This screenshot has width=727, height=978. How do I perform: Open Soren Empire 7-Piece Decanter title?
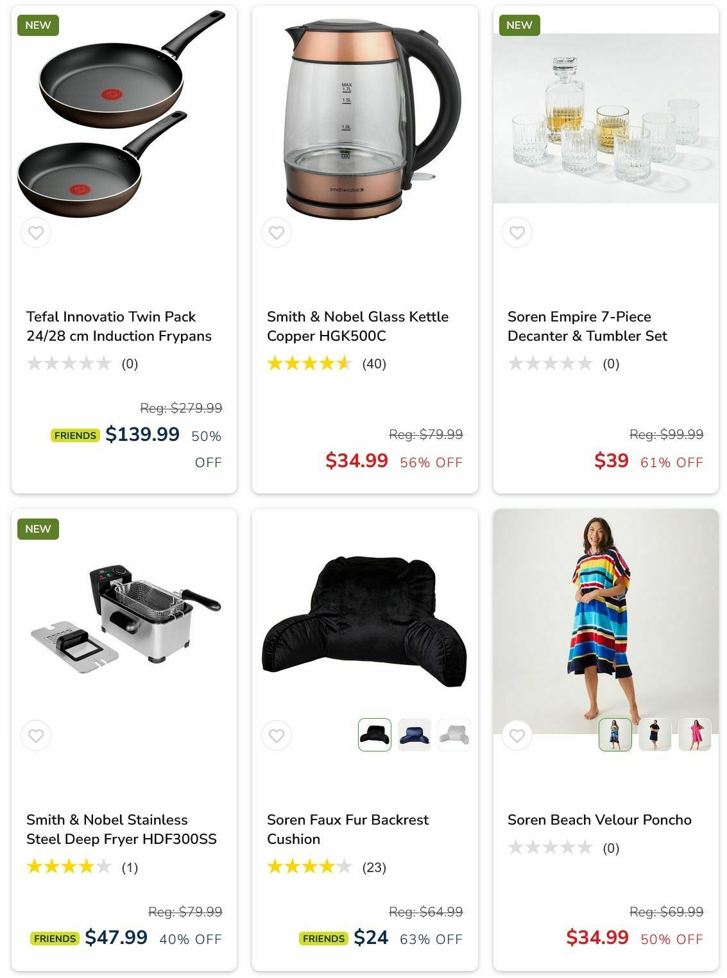click(x=587, y=326)
